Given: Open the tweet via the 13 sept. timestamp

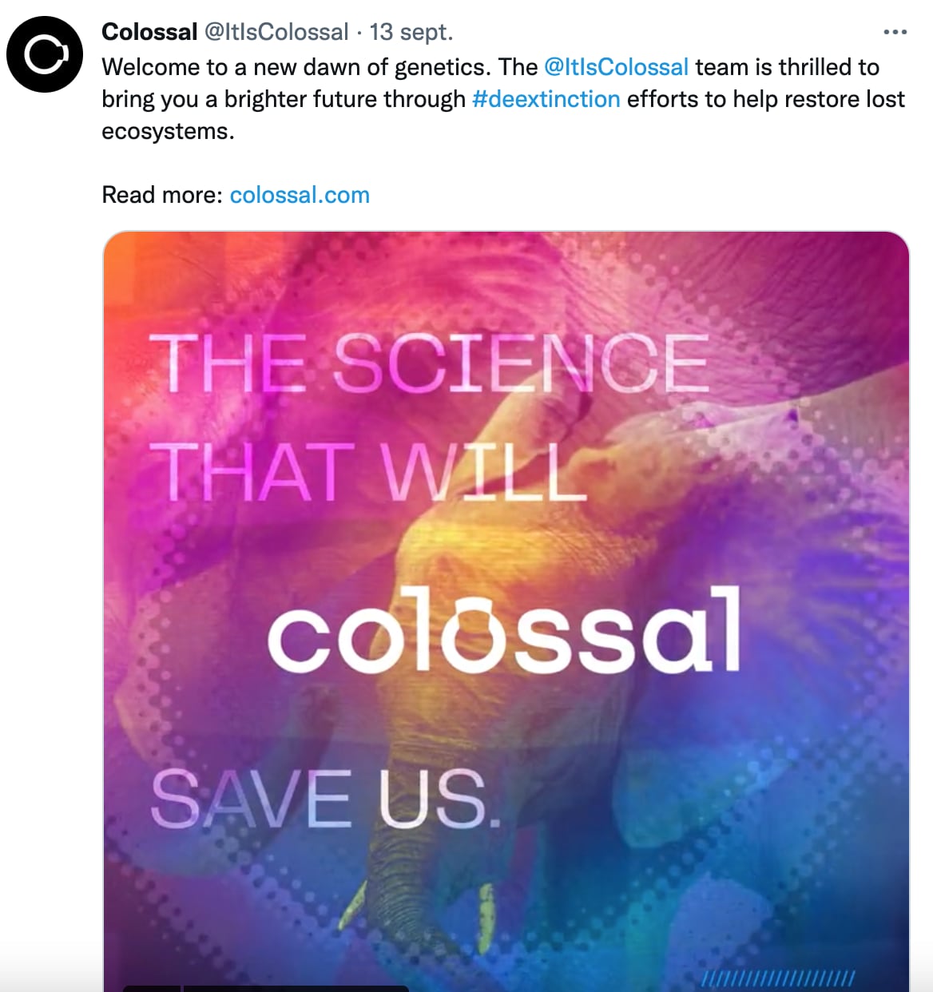Looking at the screenshot, I should pos(411,32).
